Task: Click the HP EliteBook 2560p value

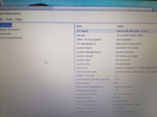Action: click(x=126, y=56)
